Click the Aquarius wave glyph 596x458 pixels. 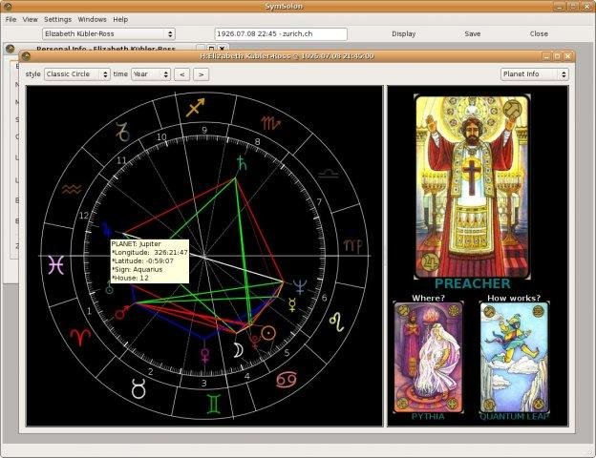pos(72,189)
